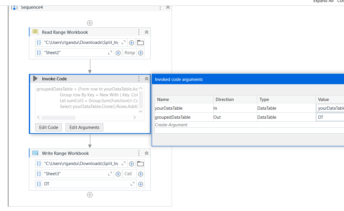The width and height of the screenshot is (344, 211).
Task: Open Type dropdown for groupedDataTable row
Action: tap(286, 117)
